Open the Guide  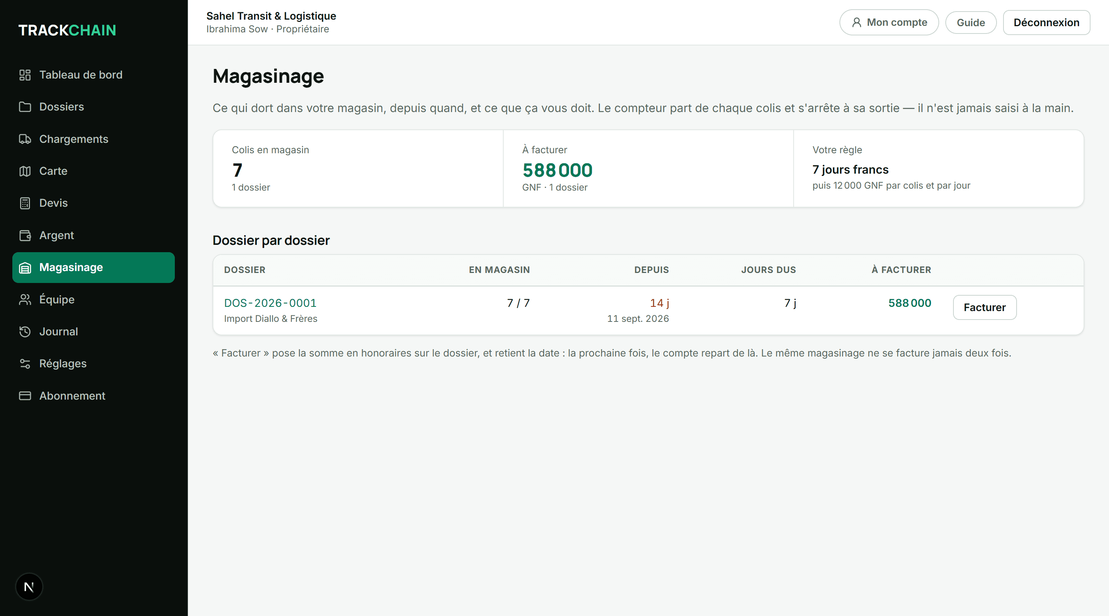[971, 22]
